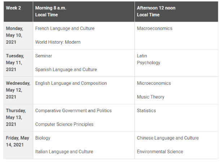Click the Week 2 header cell

14,8
